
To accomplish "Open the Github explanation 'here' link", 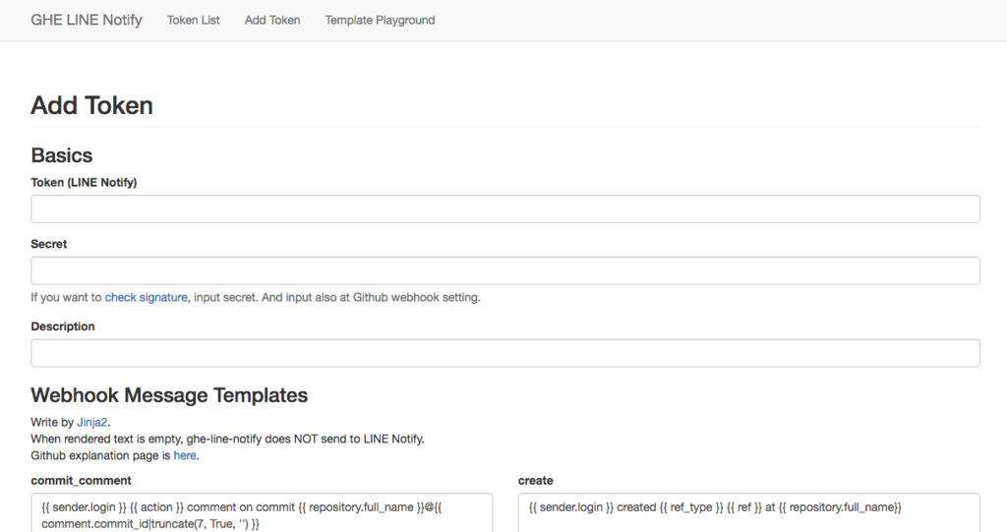I will (185, 455).
